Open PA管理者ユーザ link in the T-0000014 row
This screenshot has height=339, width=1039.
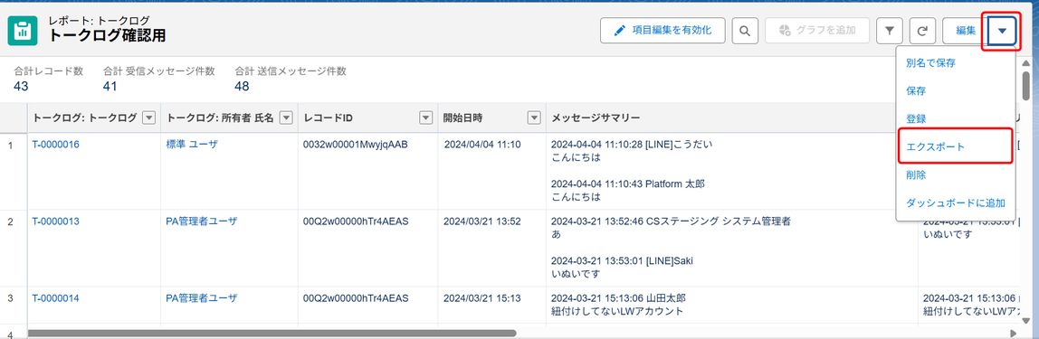pos(202,298)
